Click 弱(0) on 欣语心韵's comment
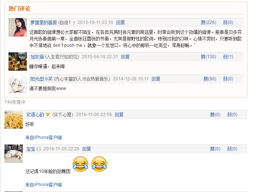 pos(232,115)
